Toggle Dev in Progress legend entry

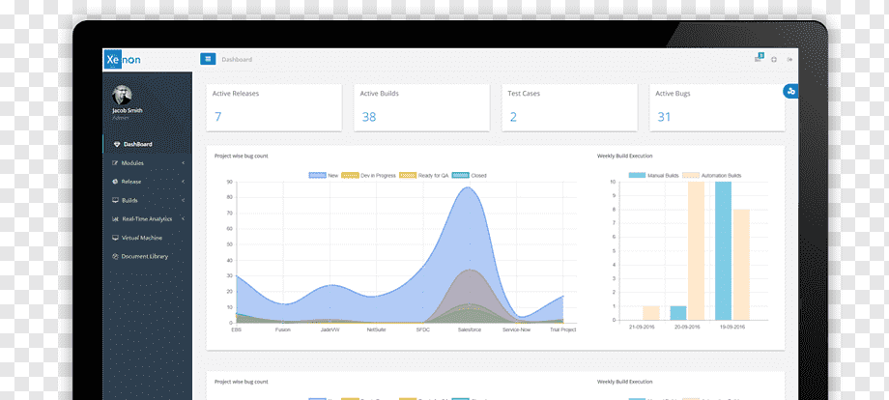pos(370,176)
